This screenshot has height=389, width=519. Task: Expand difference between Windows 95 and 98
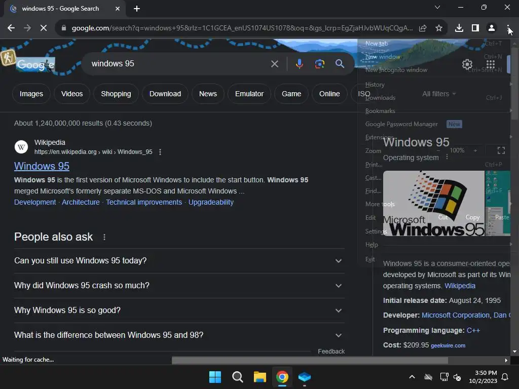pyautogui.click(x=179, y=335)
